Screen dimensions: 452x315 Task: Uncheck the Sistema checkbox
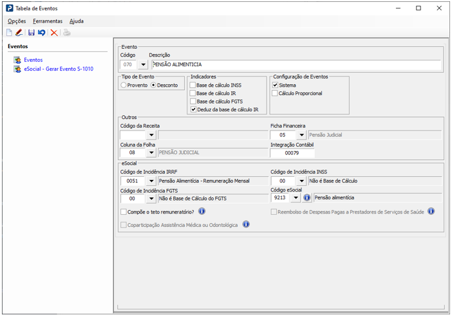click(275, 85)
